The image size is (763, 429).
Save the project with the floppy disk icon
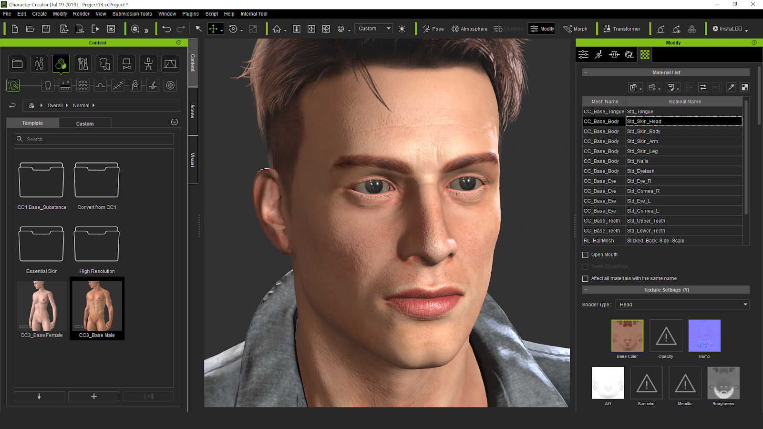[46, 29]
